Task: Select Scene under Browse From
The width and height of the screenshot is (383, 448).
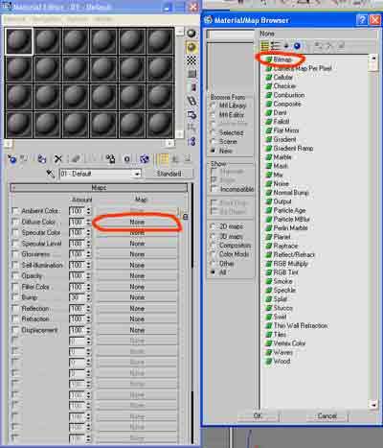Action: click(x=213, y=141)
